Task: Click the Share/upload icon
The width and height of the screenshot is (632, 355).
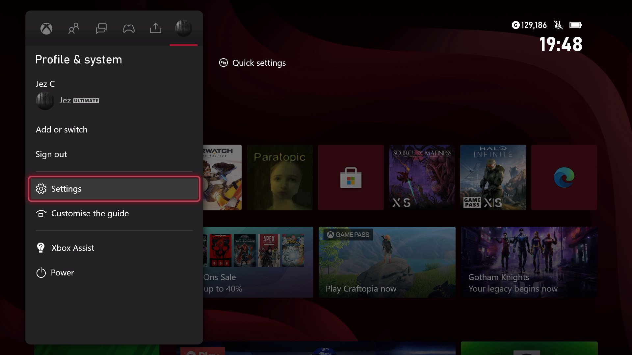Action: pos(155,28)
